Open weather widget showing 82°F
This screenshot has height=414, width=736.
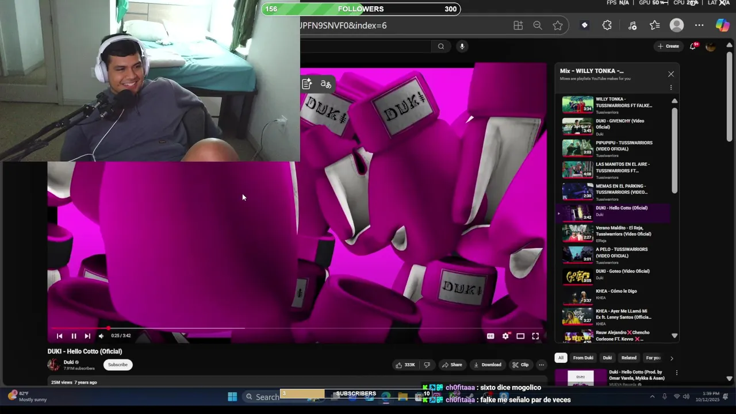click(28, 396)
